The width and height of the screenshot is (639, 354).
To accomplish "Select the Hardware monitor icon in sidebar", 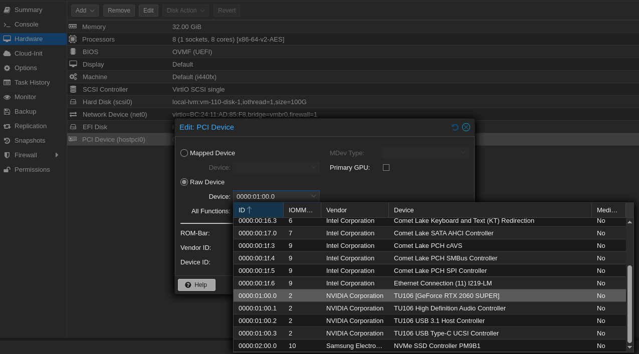I will (x=7, y=39).
